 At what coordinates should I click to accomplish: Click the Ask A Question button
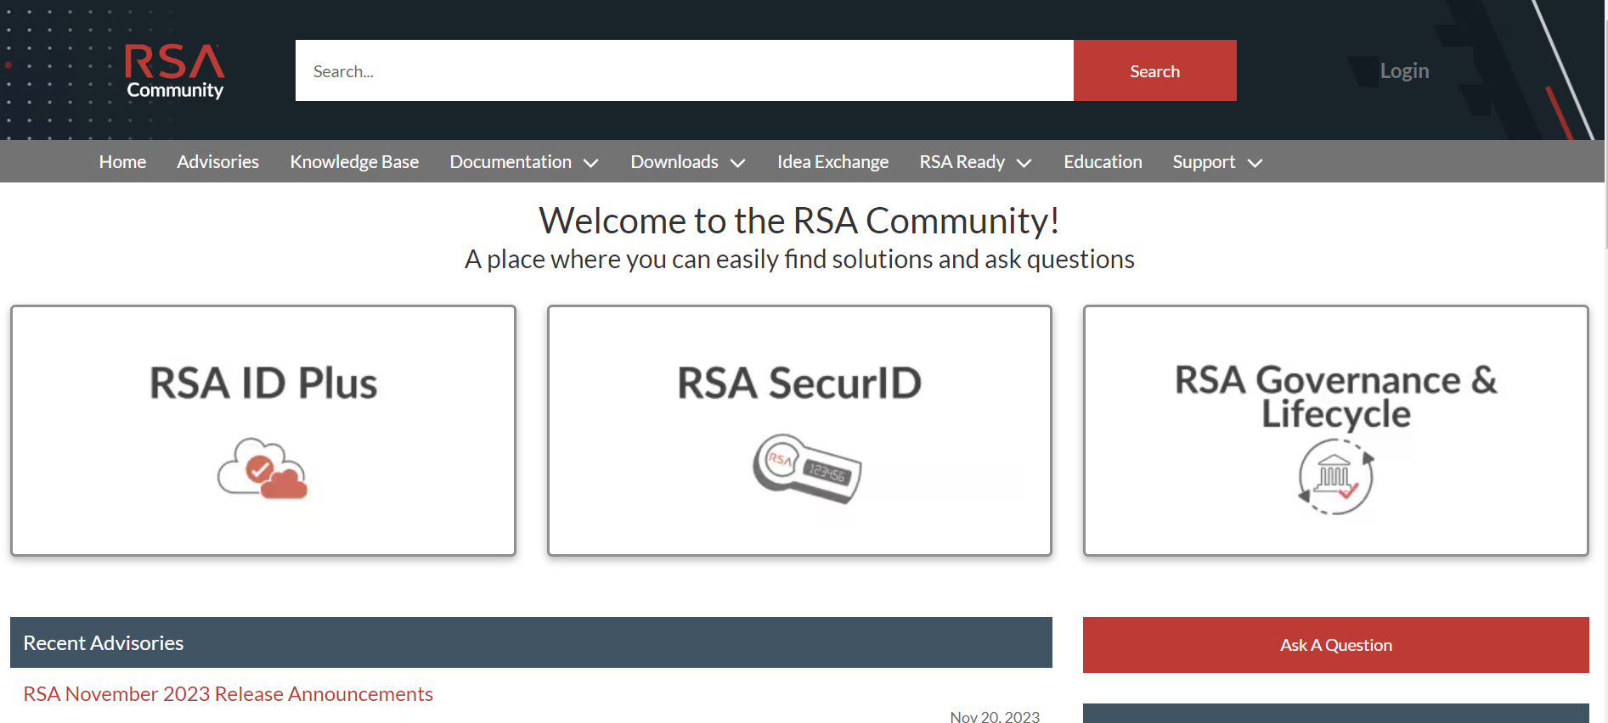[1335, 645]
